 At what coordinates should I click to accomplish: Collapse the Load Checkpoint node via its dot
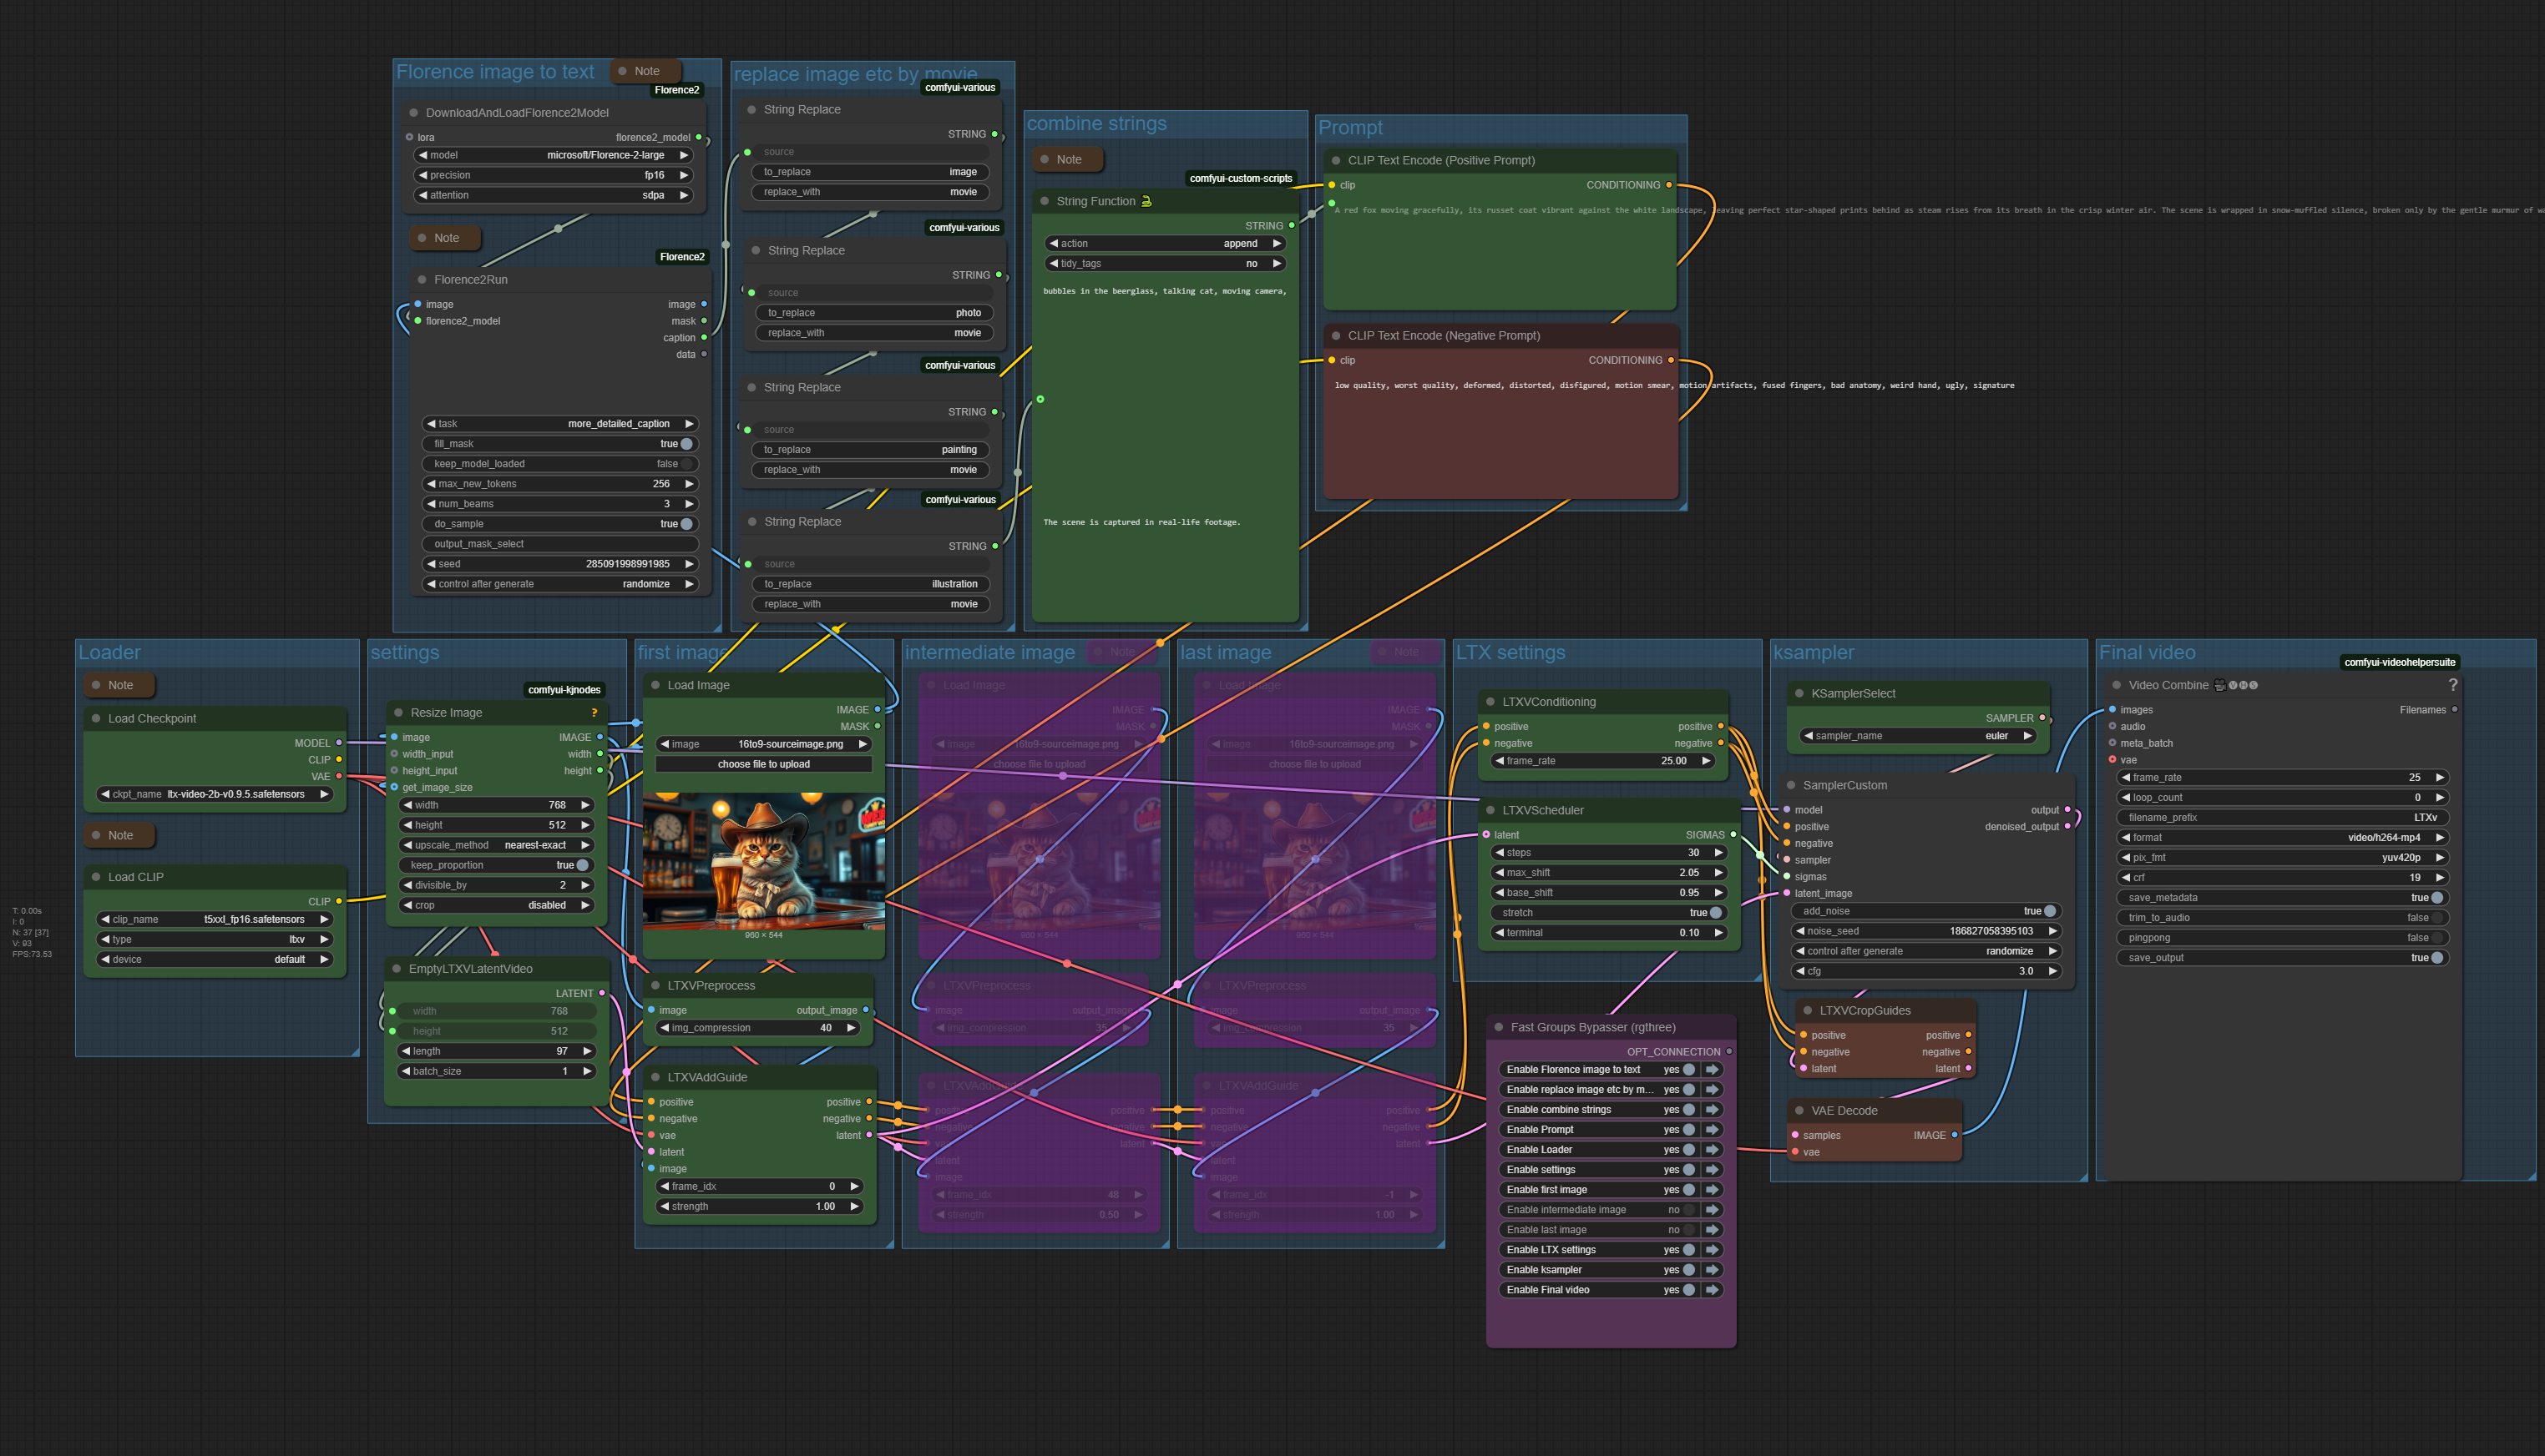[x=96, y=718]
